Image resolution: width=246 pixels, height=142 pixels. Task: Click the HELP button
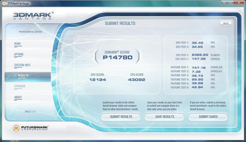tap(226, 23)
